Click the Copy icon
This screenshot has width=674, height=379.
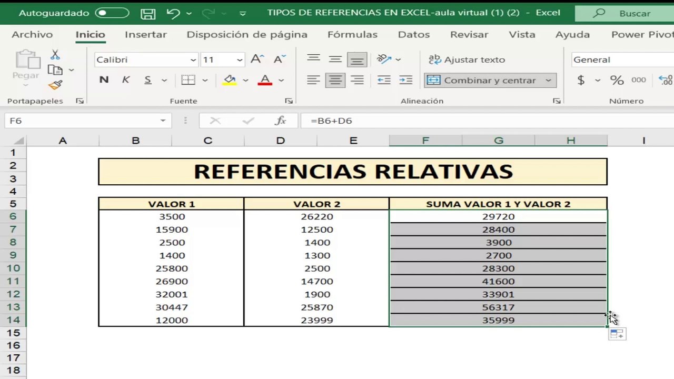coord(55,69)
